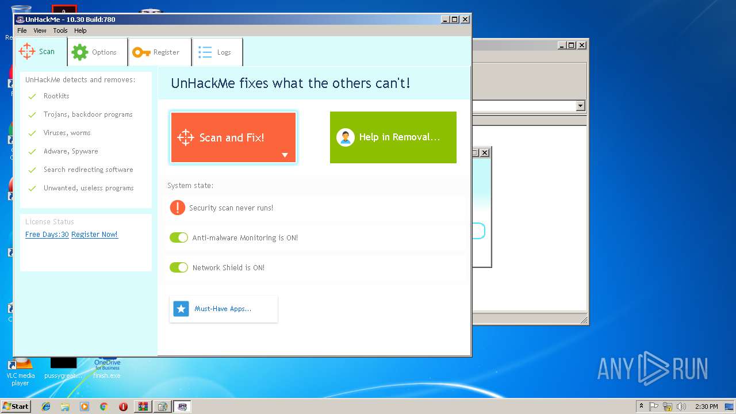The width and height of the screenshot is (736, 414).
Task: Click the person icon in Help in Removal
Action: click(346, 137)
